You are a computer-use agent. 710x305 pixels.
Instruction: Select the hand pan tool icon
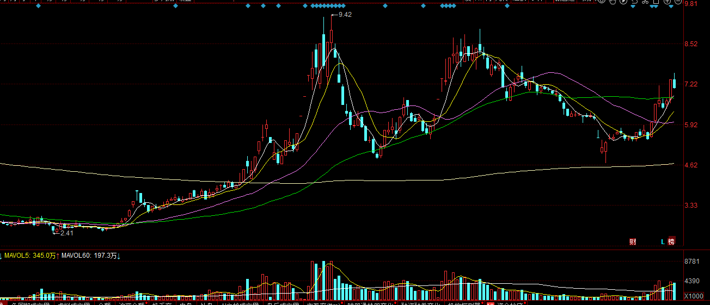613,2
